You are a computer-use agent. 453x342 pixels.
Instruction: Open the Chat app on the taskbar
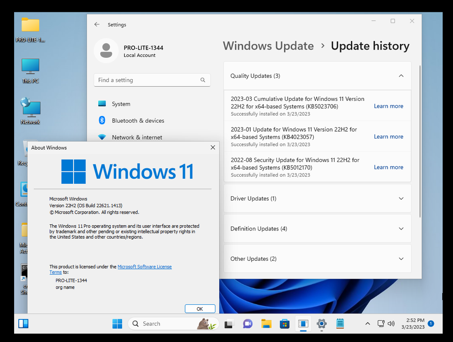click(x=247, y=324)
